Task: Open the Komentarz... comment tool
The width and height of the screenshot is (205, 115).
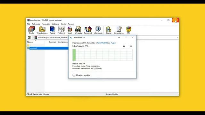Action: (x=119, y=30)
